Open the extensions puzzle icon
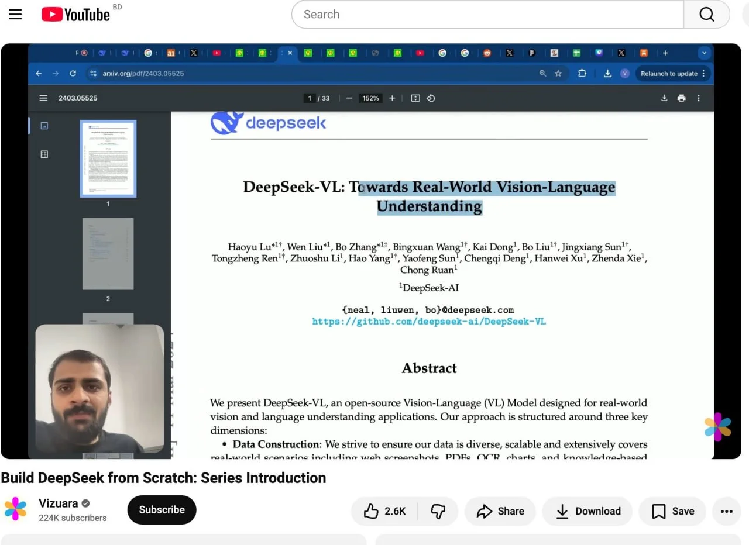The height and width of the screenshot is (545, 749). pos(582,74)
